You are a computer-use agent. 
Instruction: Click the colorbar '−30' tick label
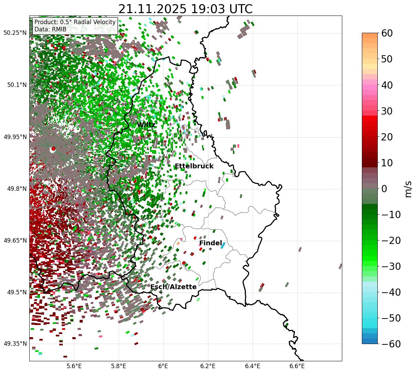(391, 266)
